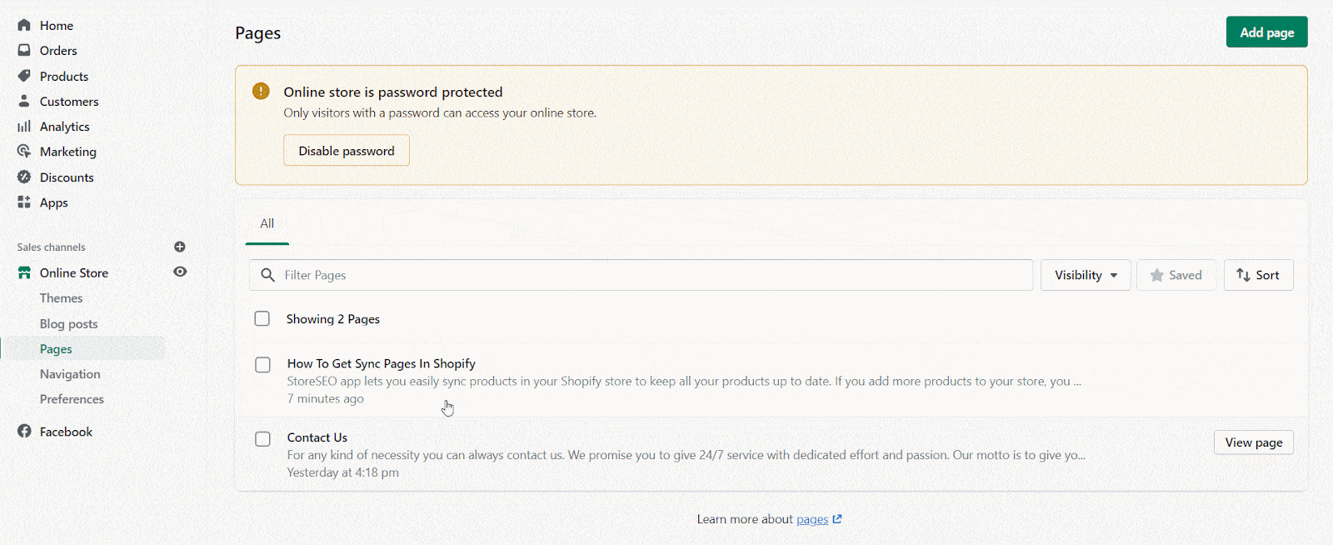Image resolution: width=1333 pixels, height=545 pixels.
Task: Add a sales channel with plus icon
Action: tap(180, 247)
